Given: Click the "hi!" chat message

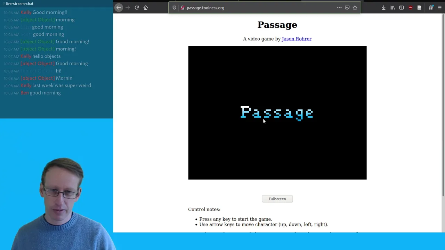Looking at the screenshot, I should [x=58, y=71].
